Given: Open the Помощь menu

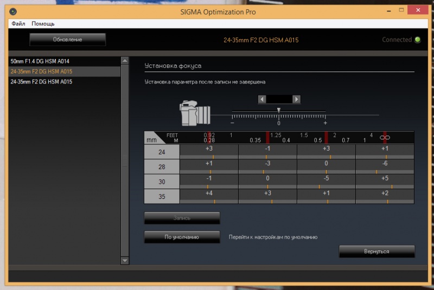Looking at the screenshot, I should pos(43,24).
